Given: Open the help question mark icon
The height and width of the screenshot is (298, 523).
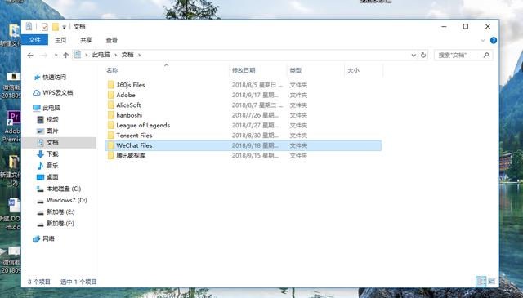Looking at the screenshot, I should pyautogui.click(x=494, y=40).
